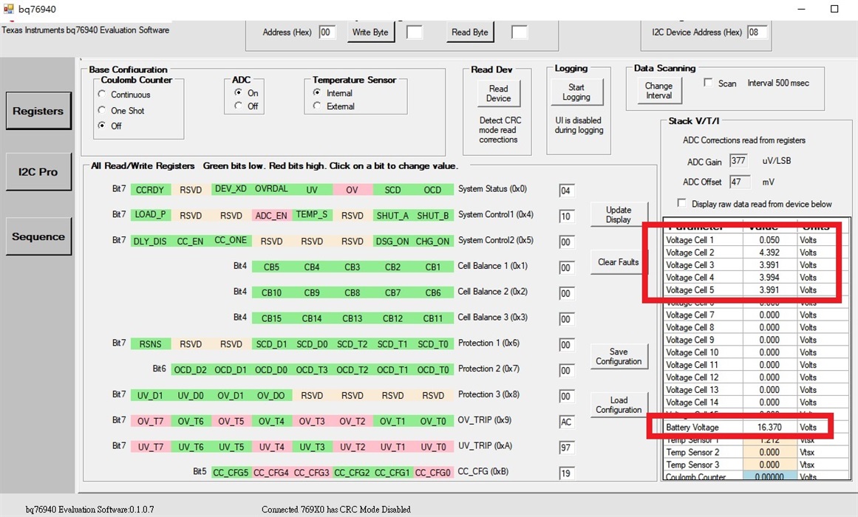Toggle cell balance bit CB5
The height and width of the screenshot is (517, 858).
(x=271, y=267)
